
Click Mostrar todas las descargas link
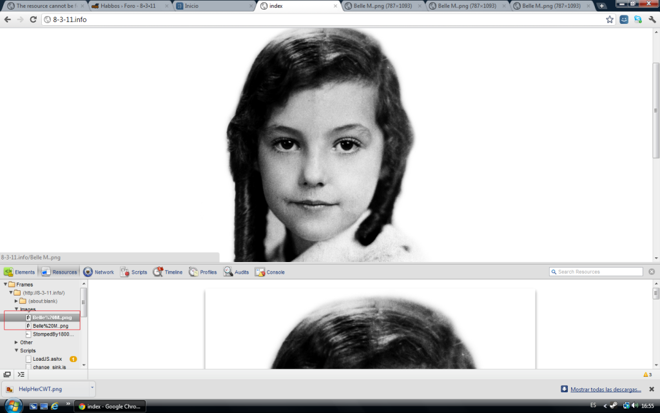tap(605, 390)
